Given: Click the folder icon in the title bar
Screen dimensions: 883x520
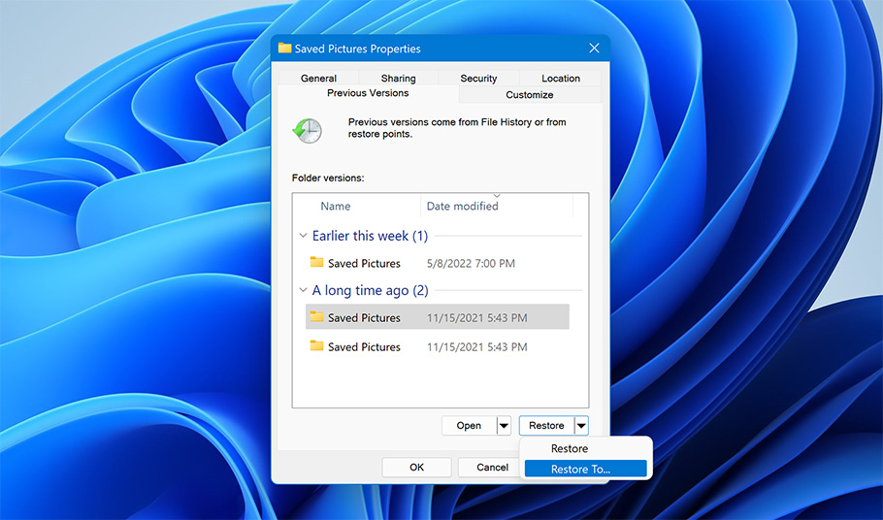Looking at the screenshot, I should 284,48.
